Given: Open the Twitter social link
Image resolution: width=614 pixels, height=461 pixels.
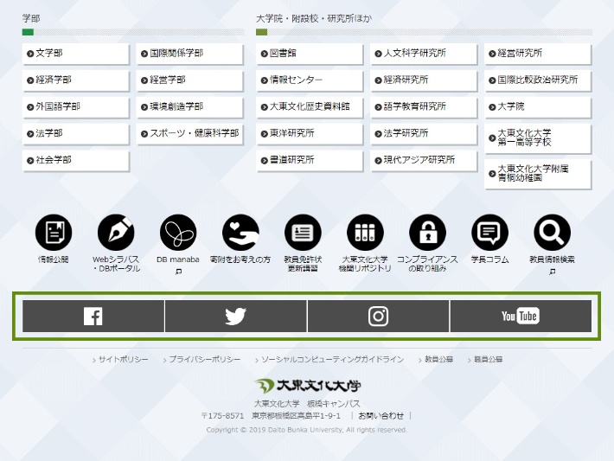Looking at the screenshot, I should [x=236, y=316].
